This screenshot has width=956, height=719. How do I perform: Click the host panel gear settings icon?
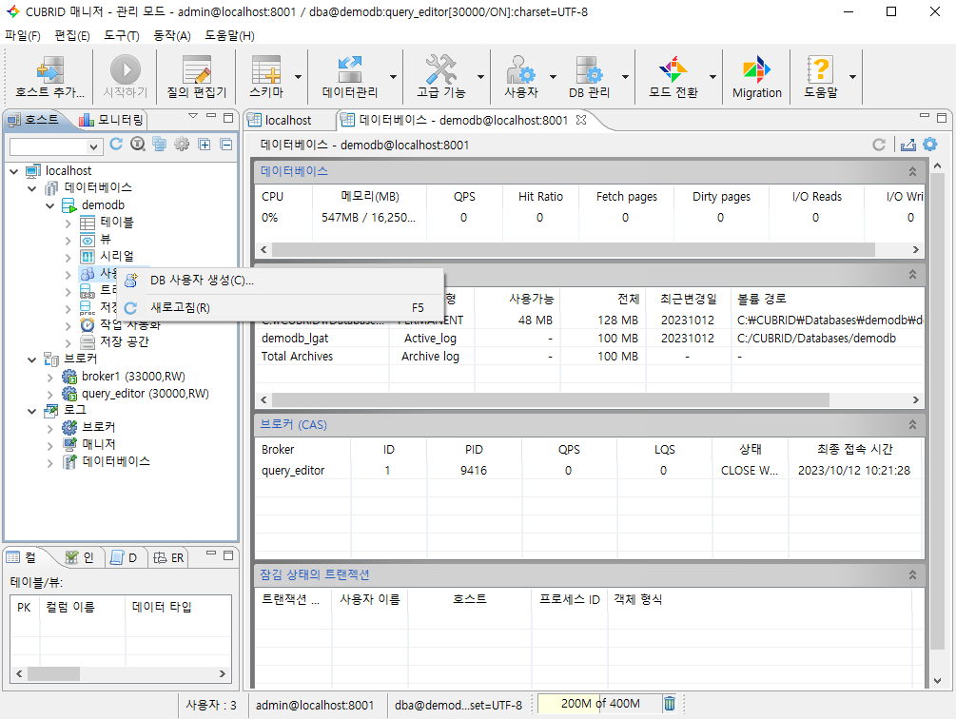pos(182,145)
